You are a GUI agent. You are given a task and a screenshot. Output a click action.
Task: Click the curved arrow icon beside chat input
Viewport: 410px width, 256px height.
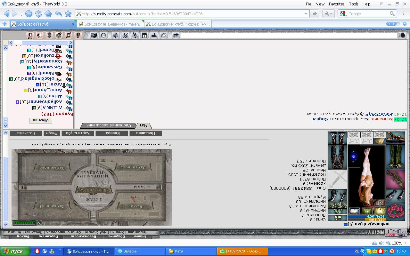(x=176, y=35)
